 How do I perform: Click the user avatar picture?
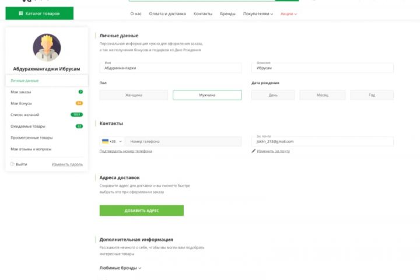coord(47,47)
